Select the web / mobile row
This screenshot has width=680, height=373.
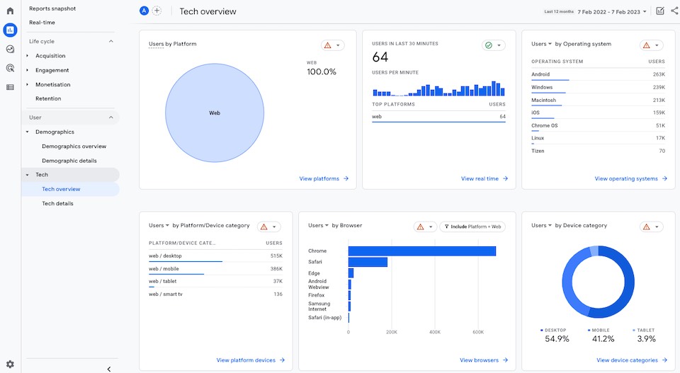coord(215,269)
